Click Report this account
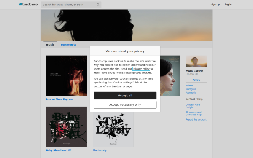This screenshot has width=253, height=158. (196, 120)
